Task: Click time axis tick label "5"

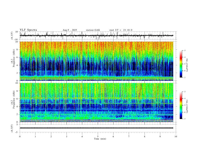Action: tap(98, 136)
